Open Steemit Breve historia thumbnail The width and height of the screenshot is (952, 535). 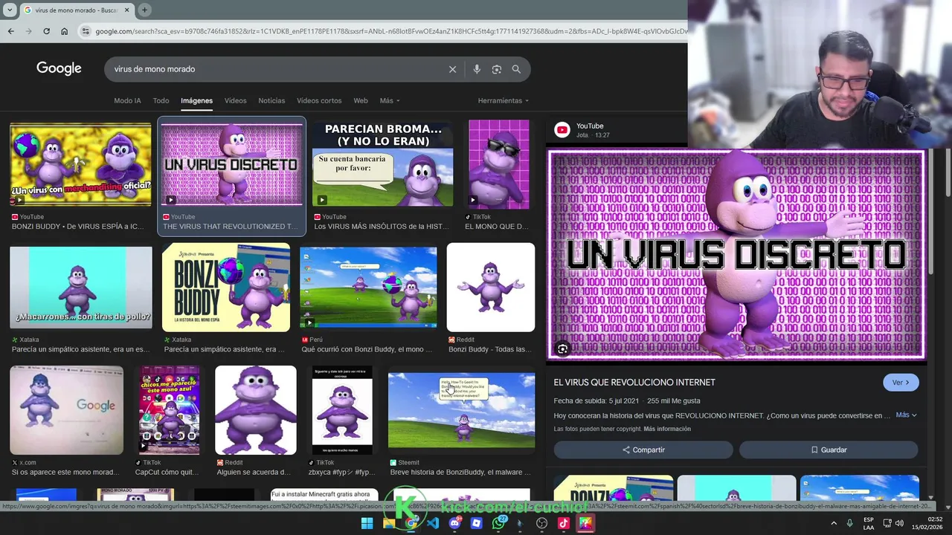click(461, 410)
